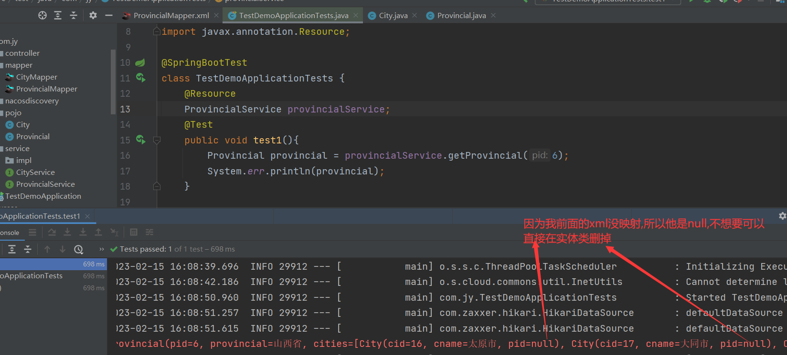Select the highlighted 698 ms test result row

[53, 264]
